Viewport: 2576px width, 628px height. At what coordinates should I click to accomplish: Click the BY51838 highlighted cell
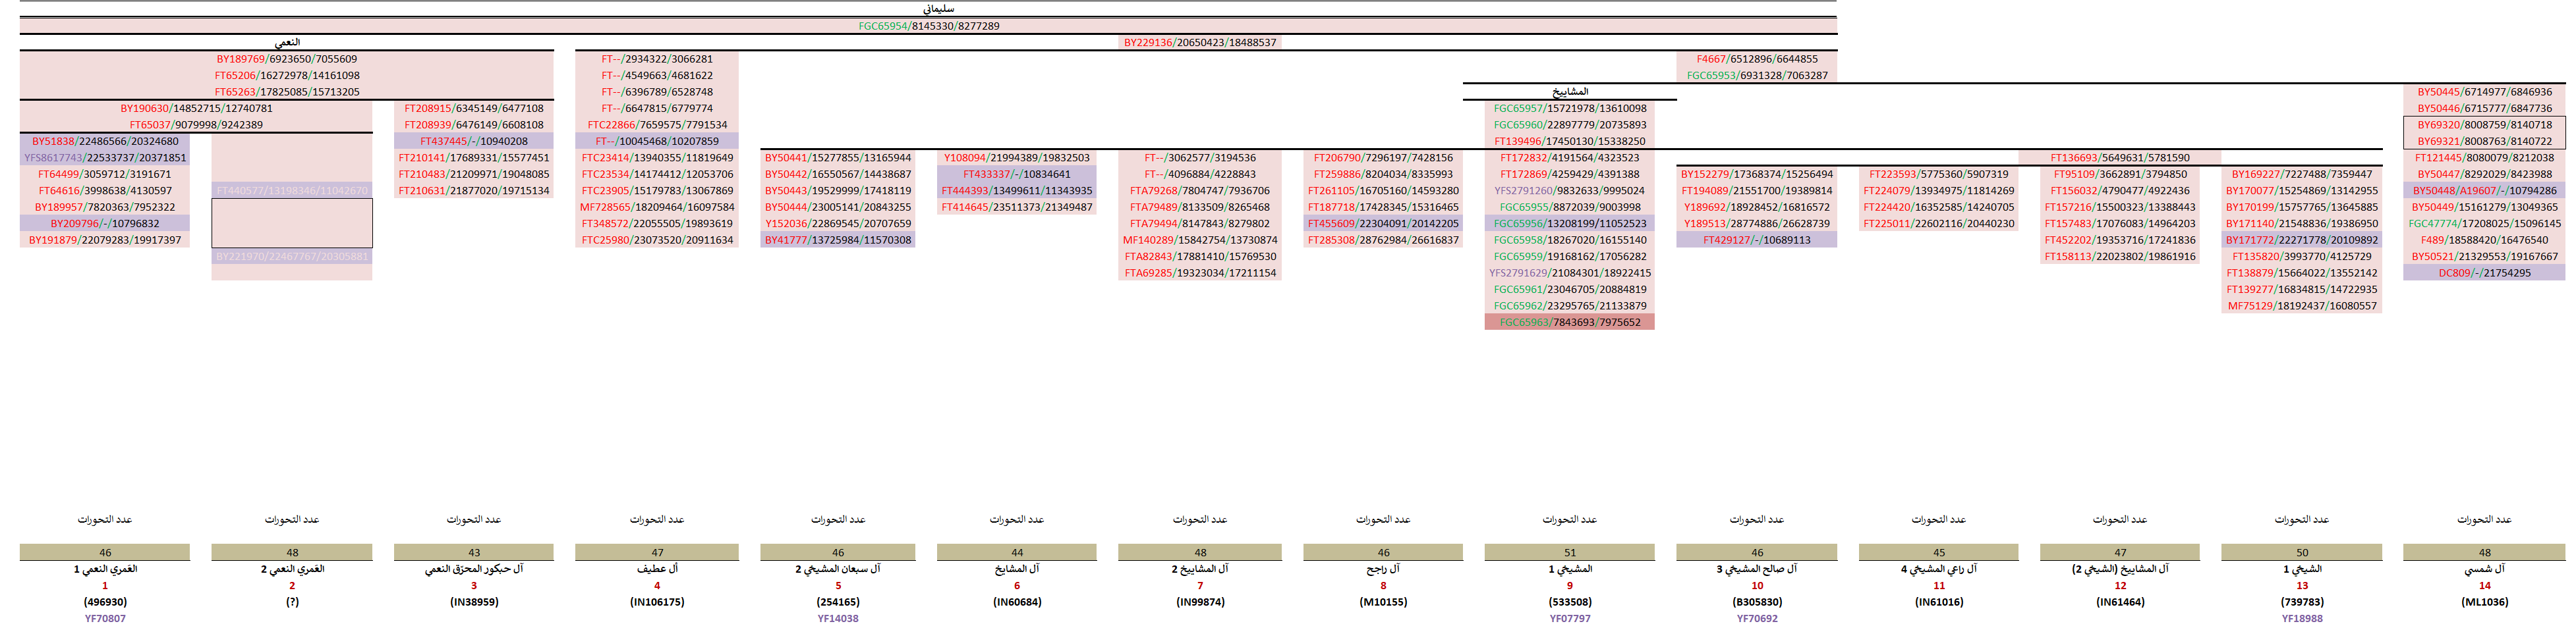(105, 142)
